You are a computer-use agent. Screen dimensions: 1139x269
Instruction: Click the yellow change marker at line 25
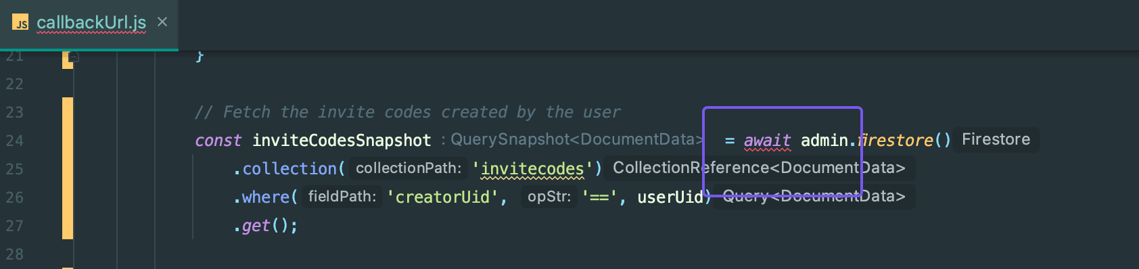68,168
